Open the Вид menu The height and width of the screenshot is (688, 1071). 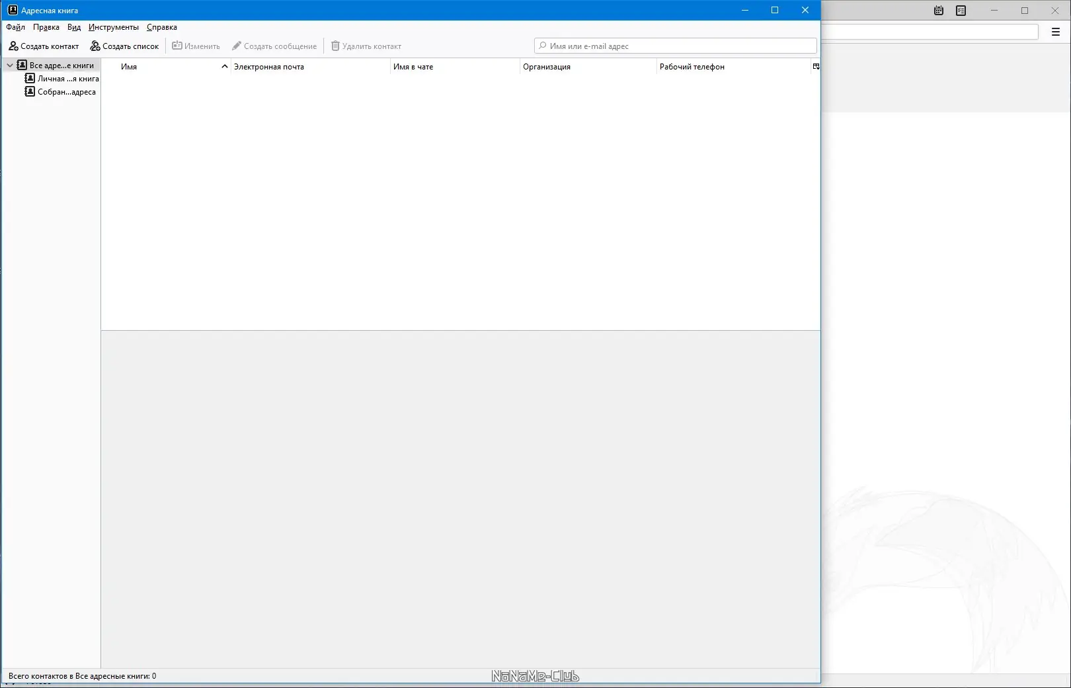coord(74,27)
